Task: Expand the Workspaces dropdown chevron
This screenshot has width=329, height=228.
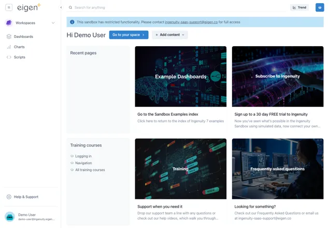Action: (53, 23)
